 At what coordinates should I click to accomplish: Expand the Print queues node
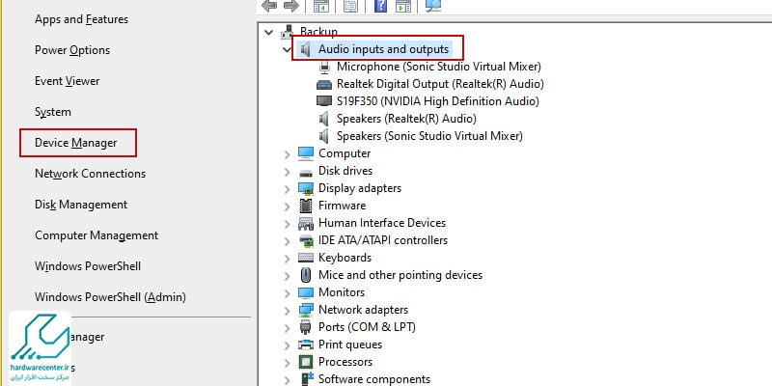click(287, 345)
